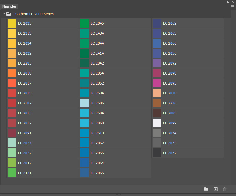Collapse the panel with the double arrows

point(228,2)
